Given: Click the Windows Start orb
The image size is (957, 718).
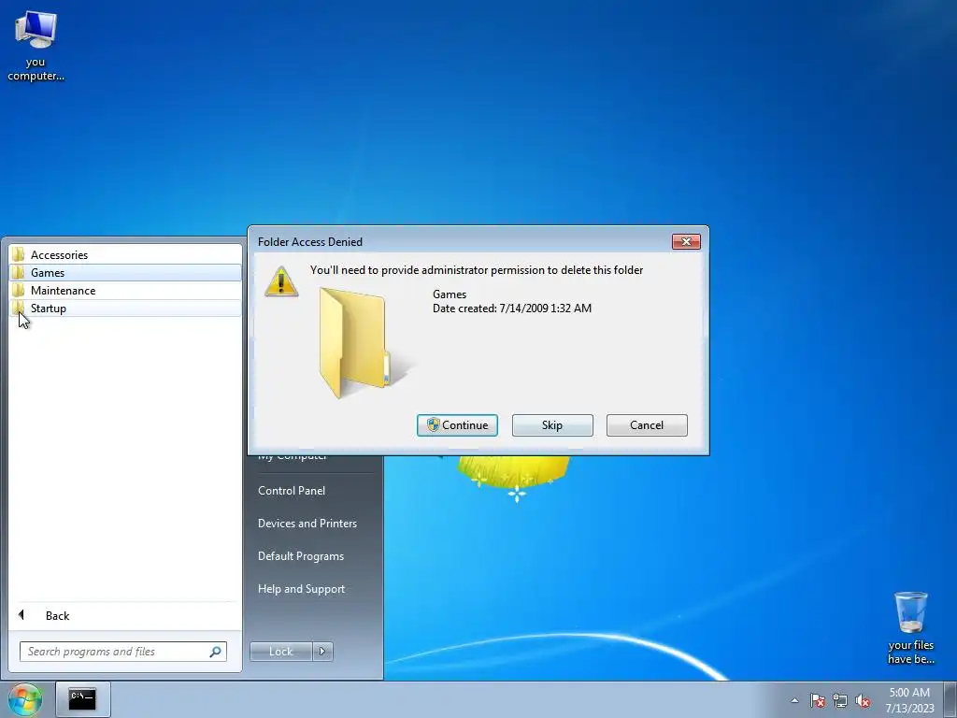Looking at the screenshot, I should click(x=24, y=699).
